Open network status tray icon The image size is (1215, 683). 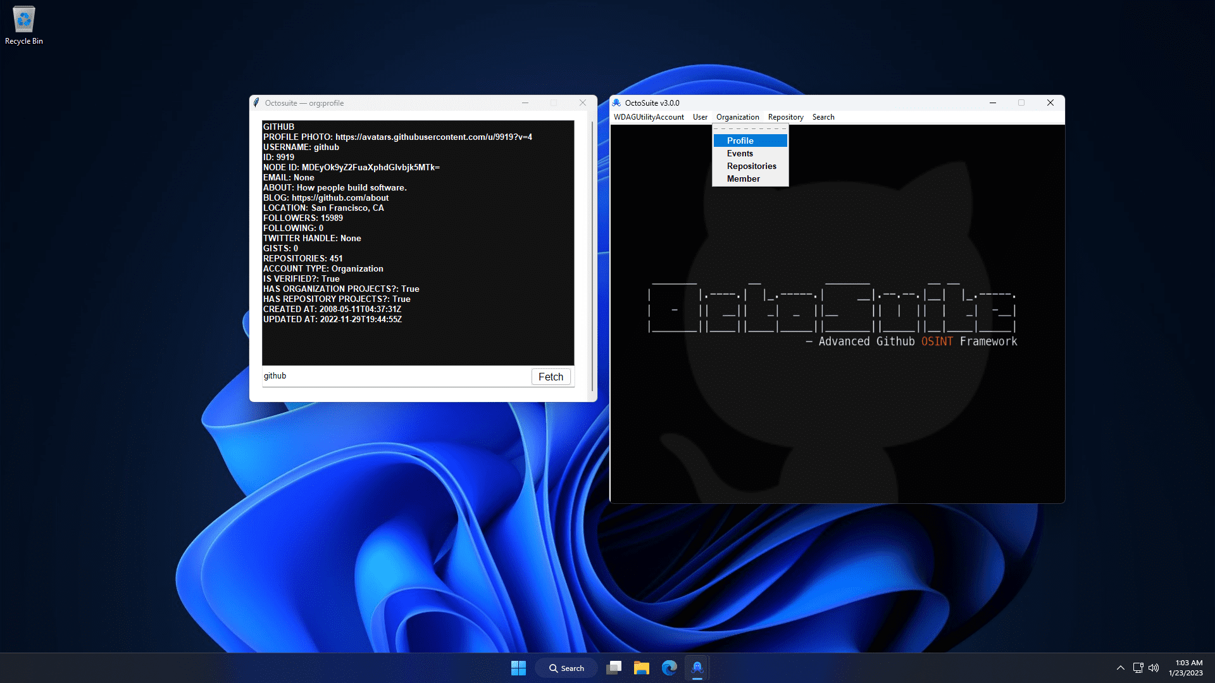click(1138, 668)
